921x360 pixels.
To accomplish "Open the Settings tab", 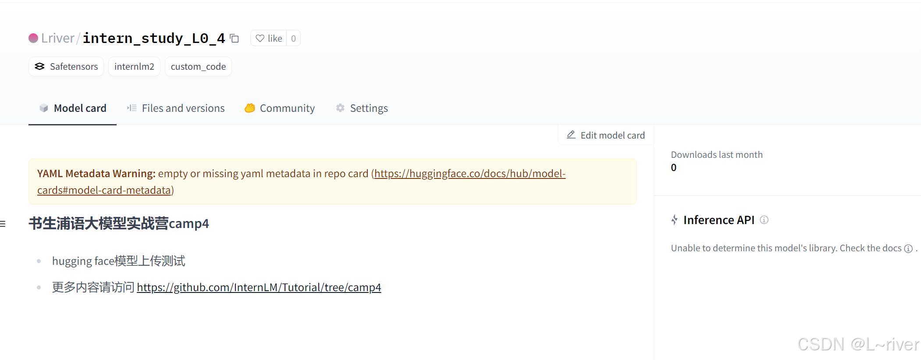I will (362, 108).
